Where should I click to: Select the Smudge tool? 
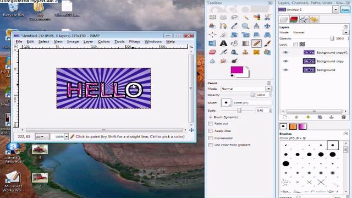pos(223,61)
